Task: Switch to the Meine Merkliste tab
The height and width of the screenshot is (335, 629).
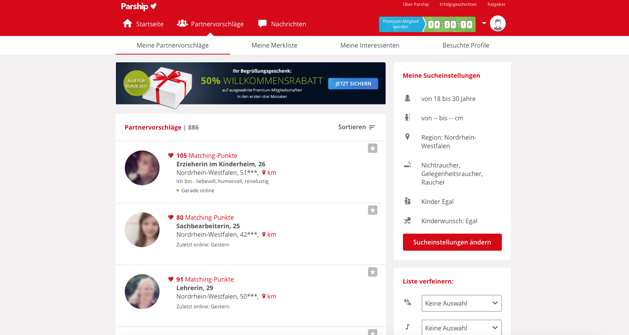Action: click(x=274, y=45)
